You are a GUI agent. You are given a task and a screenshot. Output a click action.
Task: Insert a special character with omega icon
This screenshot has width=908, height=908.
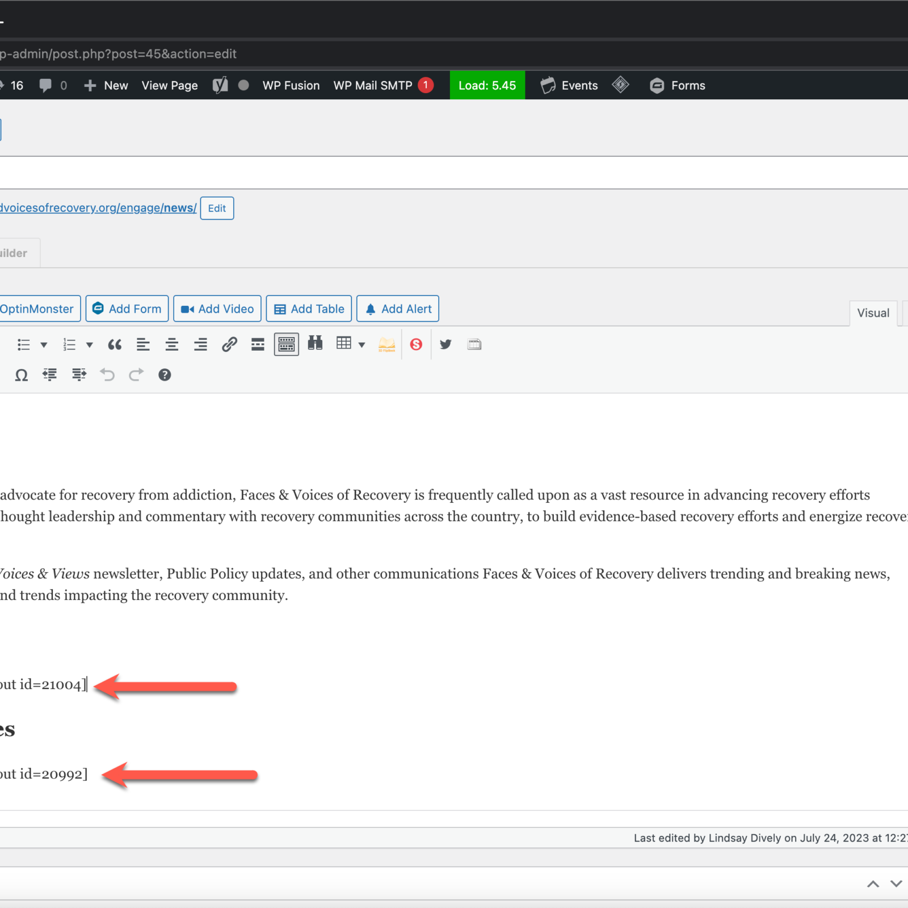coord(22,375)
